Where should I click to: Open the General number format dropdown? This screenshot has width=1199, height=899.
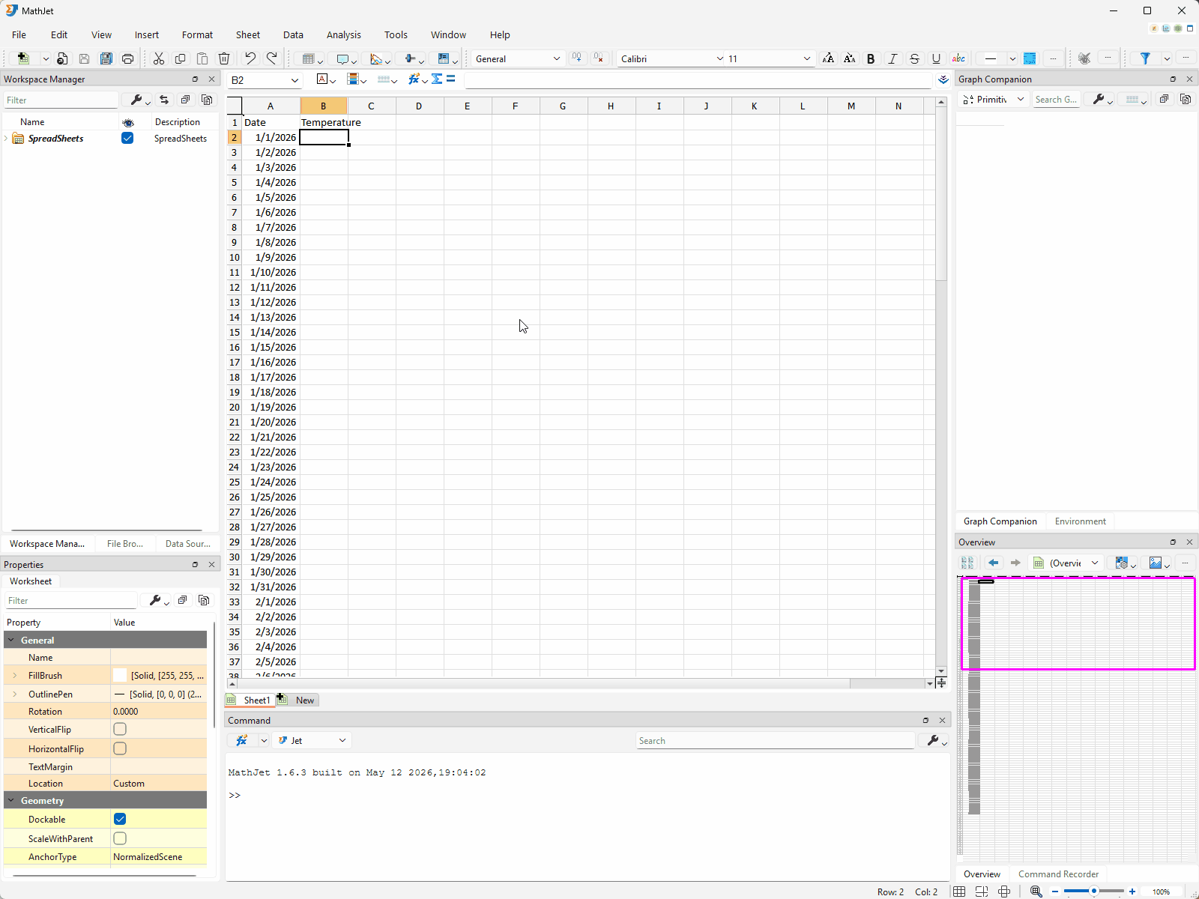[556, 58]
